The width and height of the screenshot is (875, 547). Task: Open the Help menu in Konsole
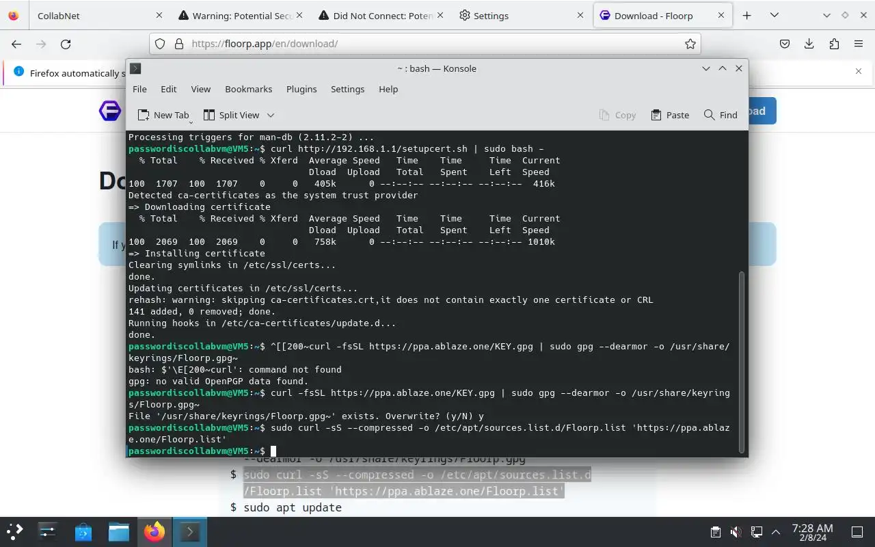point(388,89)
